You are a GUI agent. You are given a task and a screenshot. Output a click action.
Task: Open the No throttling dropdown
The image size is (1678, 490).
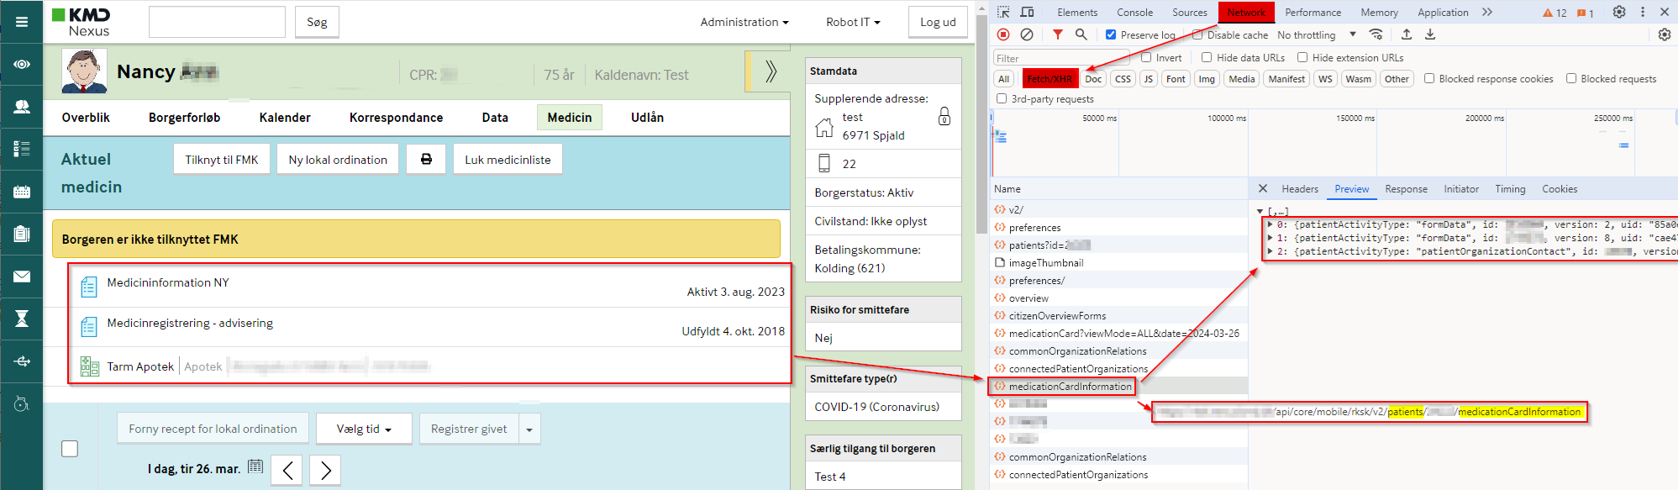[1317, 34]
